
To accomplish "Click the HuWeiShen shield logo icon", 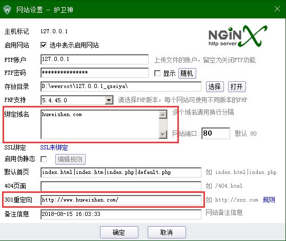I will (x=7, y=9).
